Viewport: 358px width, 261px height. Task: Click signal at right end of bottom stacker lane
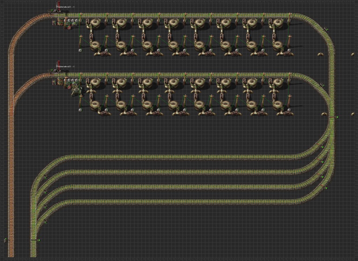(327, 188)
